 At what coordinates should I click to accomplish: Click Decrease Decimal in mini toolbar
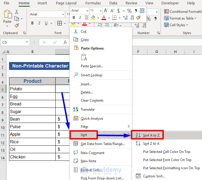point(132,18)
